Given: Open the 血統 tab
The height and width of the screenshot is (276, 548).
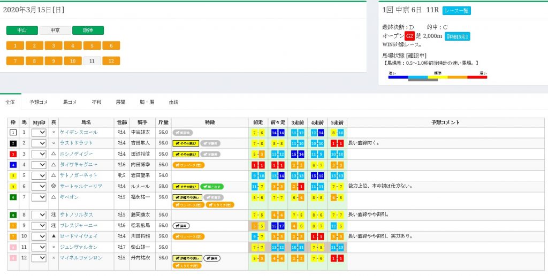Looking at the screenshot, I should click(174, 102).
